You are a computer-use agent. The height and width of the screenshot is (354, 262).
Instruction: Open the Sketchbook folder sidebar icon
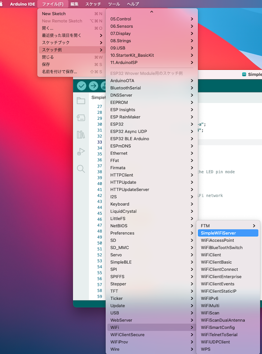81,101
